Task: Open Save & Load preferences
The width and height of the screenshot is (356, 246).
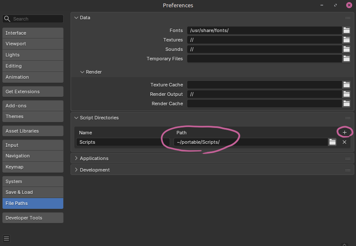Action: tap(33, 192)
